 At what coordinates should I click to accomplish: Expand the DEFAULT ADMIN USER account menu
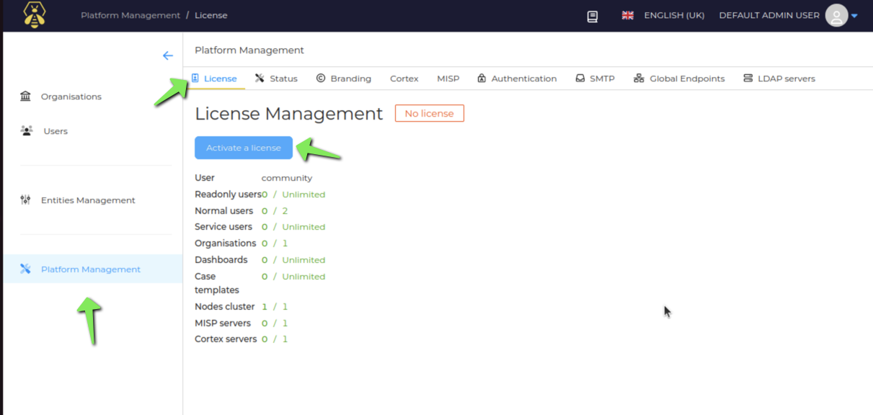[768, 14]
